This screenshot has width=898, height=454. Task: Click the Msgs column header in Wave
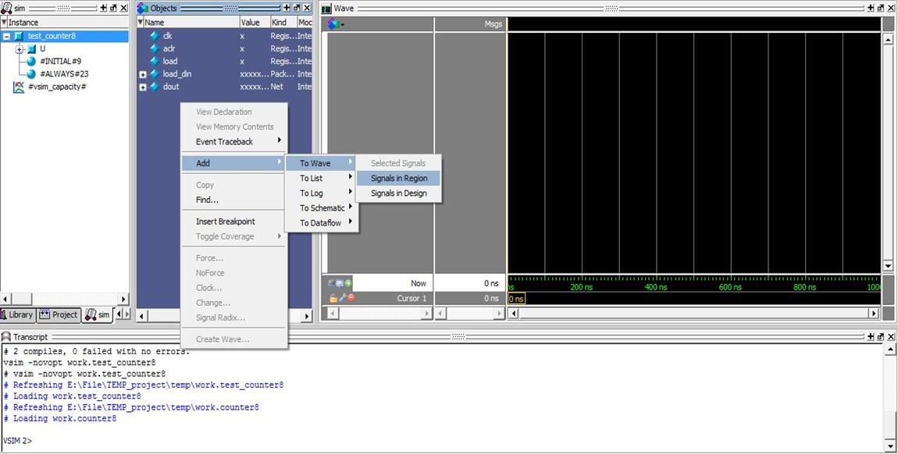[493, 24]
